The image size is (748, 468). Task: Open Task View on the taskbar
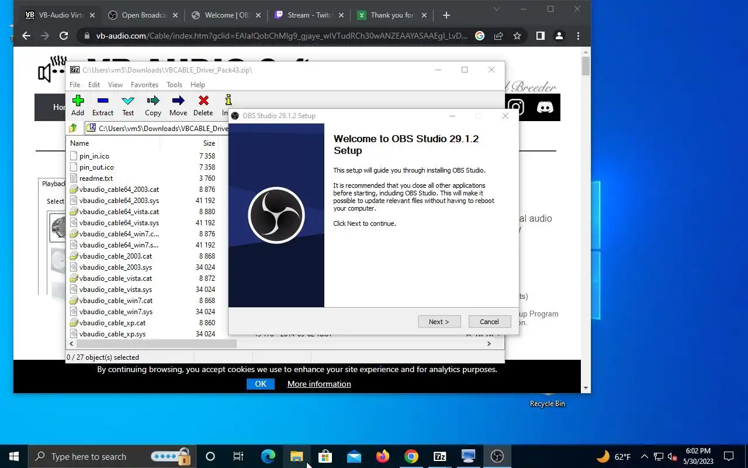(238, 456)
